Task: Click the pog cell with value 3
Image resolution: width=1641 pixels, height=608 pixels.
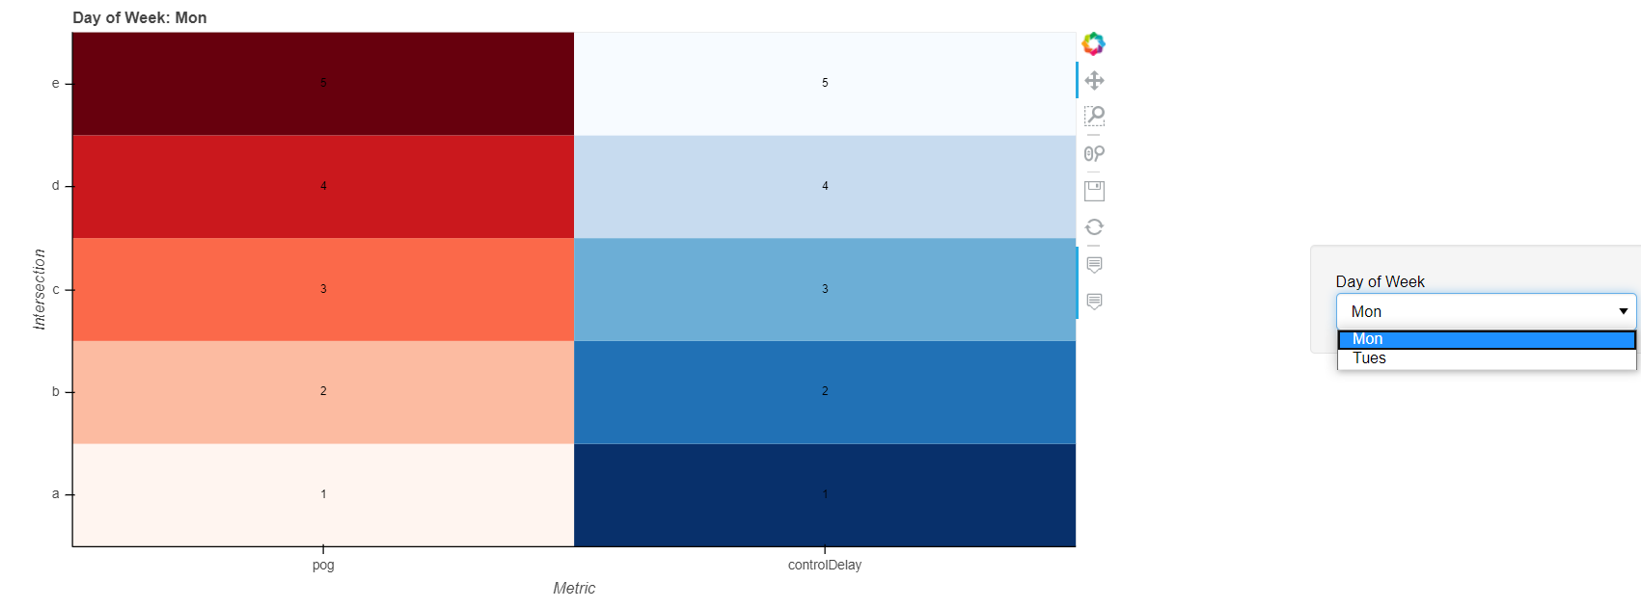Action: (323, 289)
